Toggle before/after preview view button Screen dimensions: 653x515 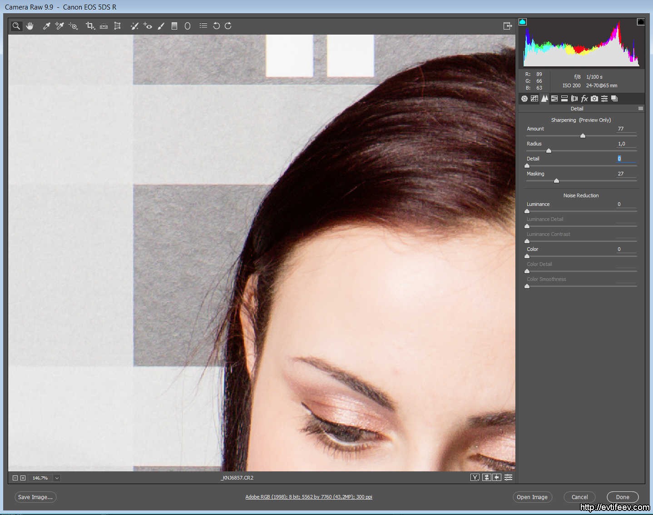[475, 477]
